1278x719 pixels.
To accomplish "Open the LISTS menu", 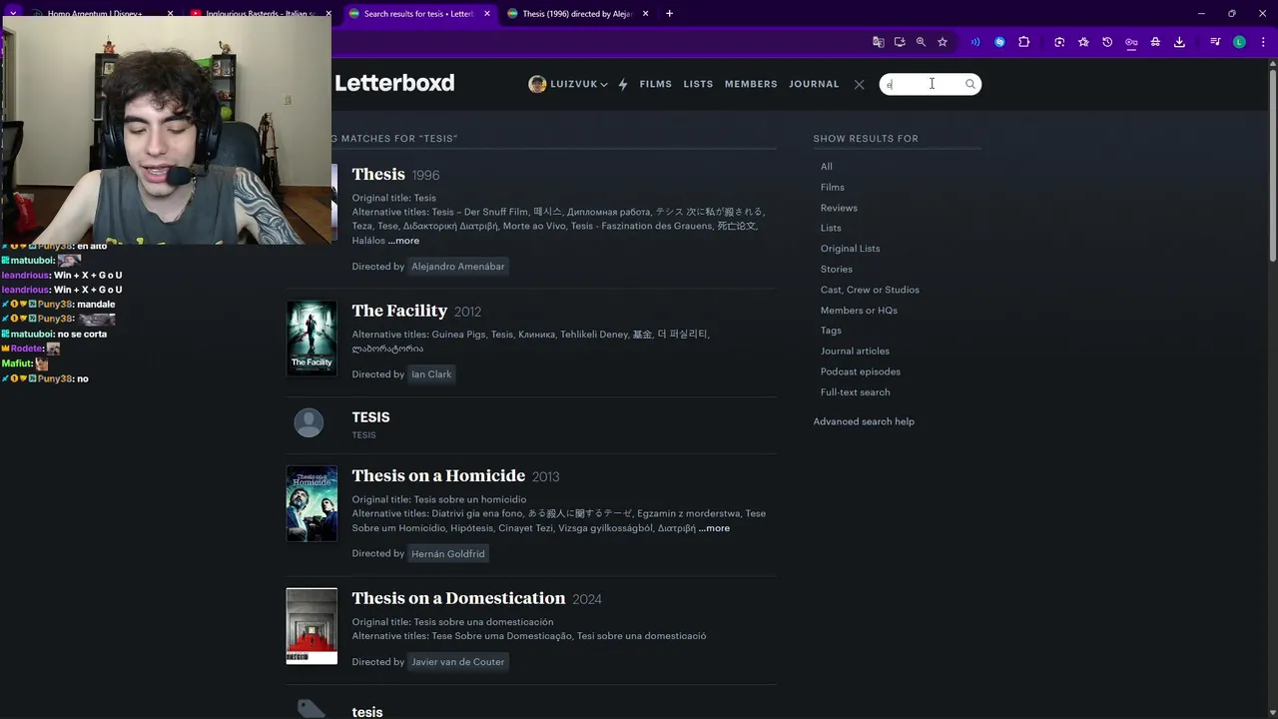I will click(x=698, y=84).
